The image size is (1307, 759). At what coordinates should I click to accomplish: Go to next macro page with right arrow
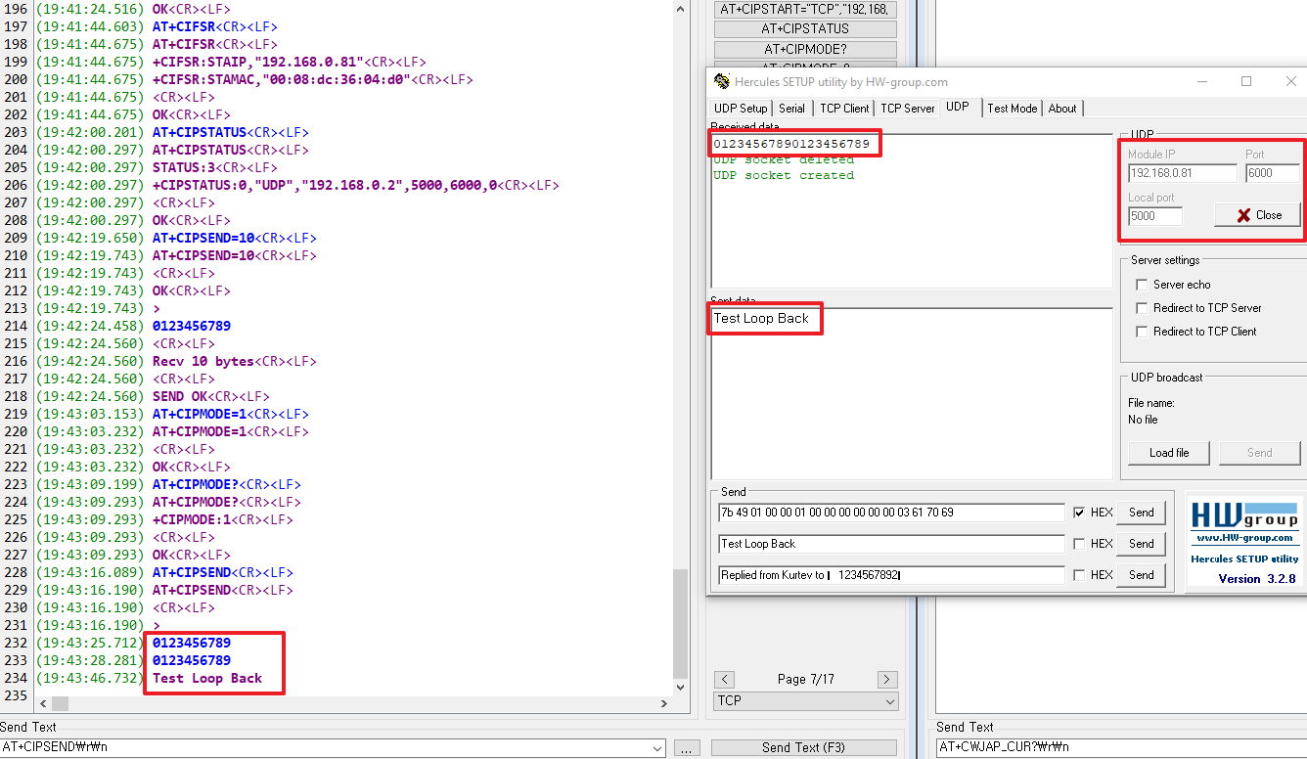(x=887, y=679)
